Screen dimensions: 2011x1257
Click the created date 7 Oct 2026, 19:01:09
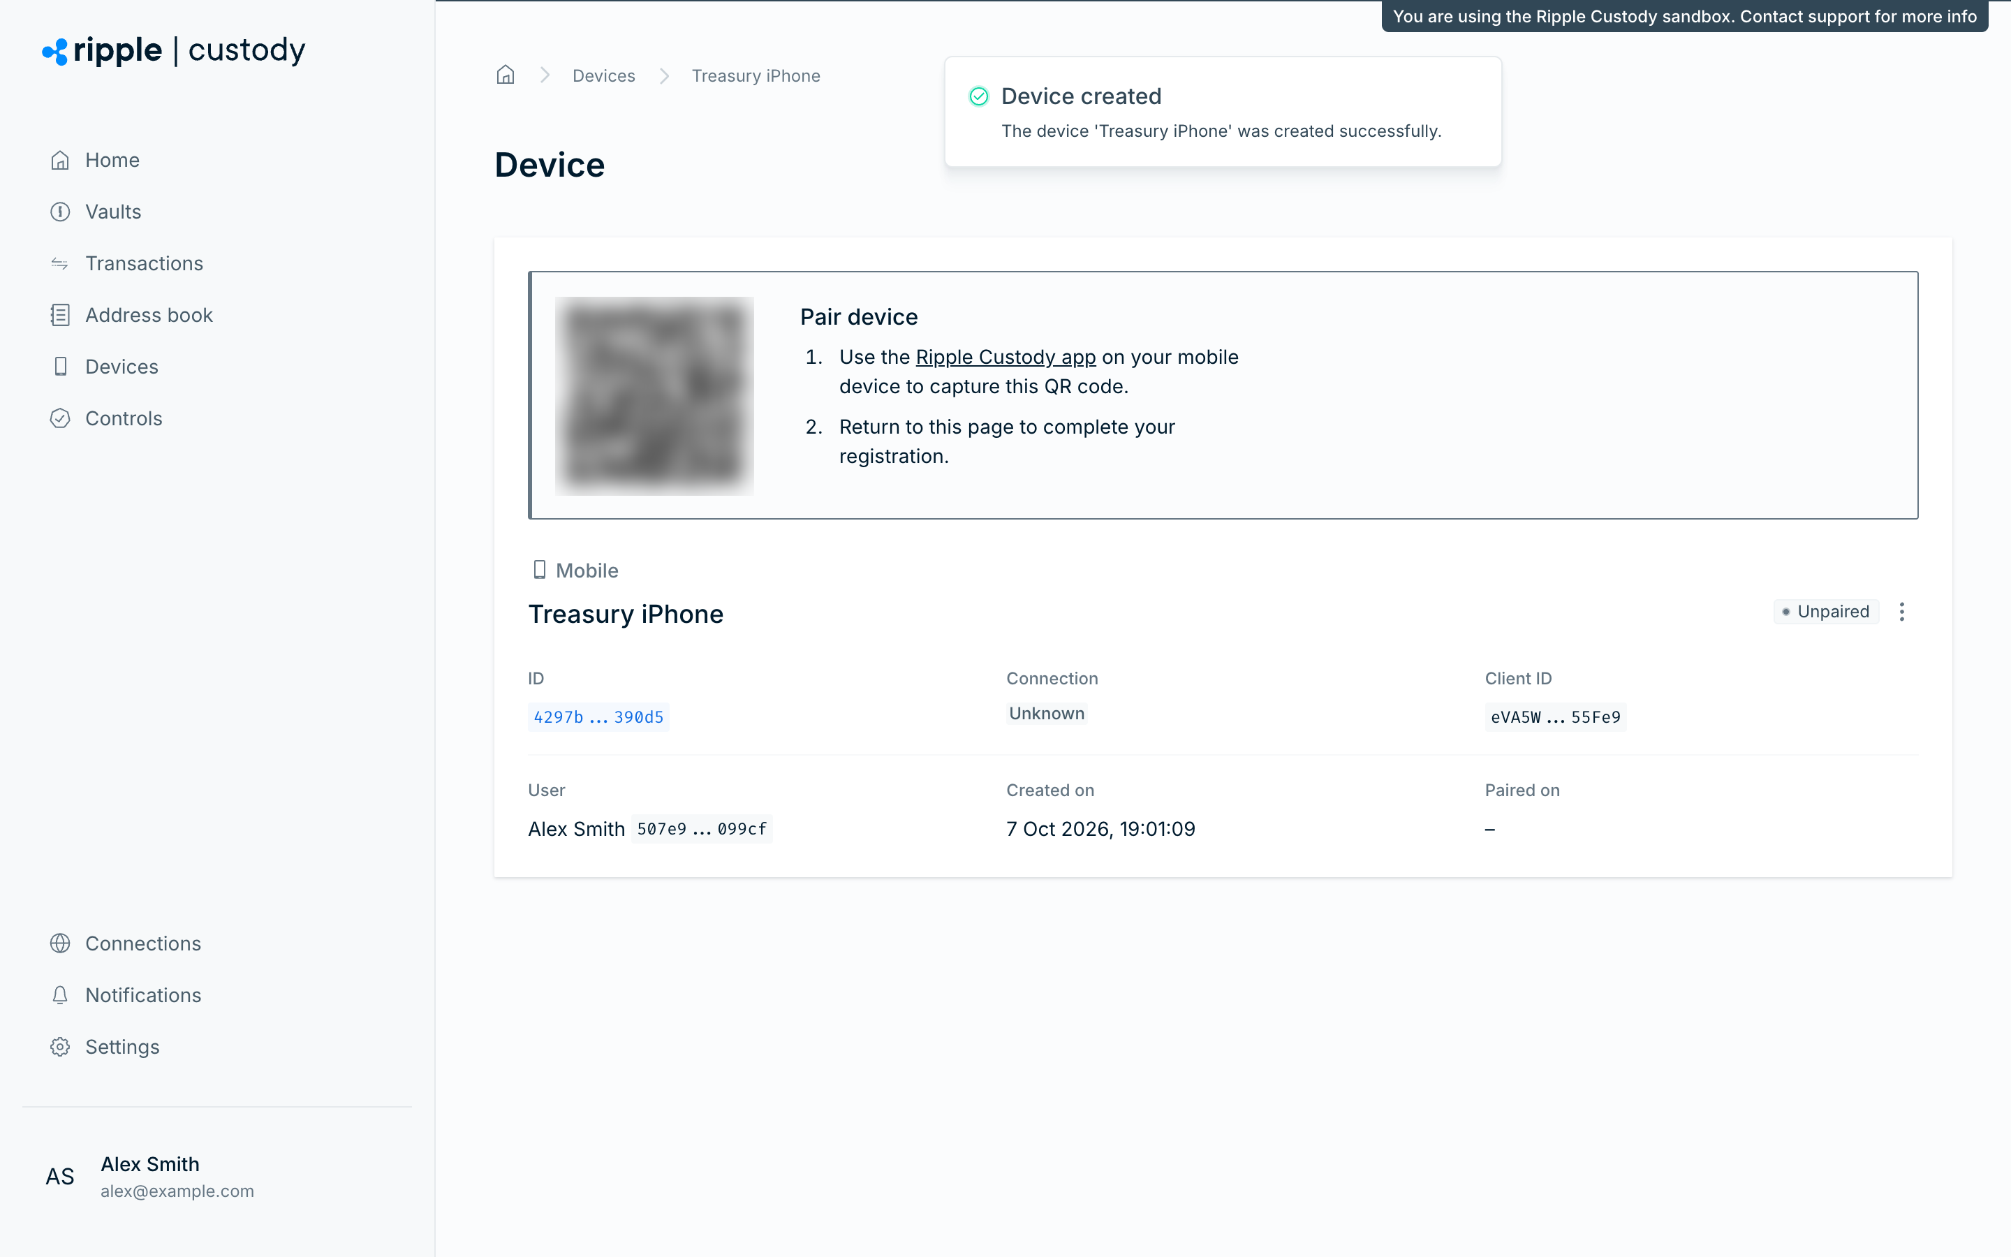[x=1100, y=829]
